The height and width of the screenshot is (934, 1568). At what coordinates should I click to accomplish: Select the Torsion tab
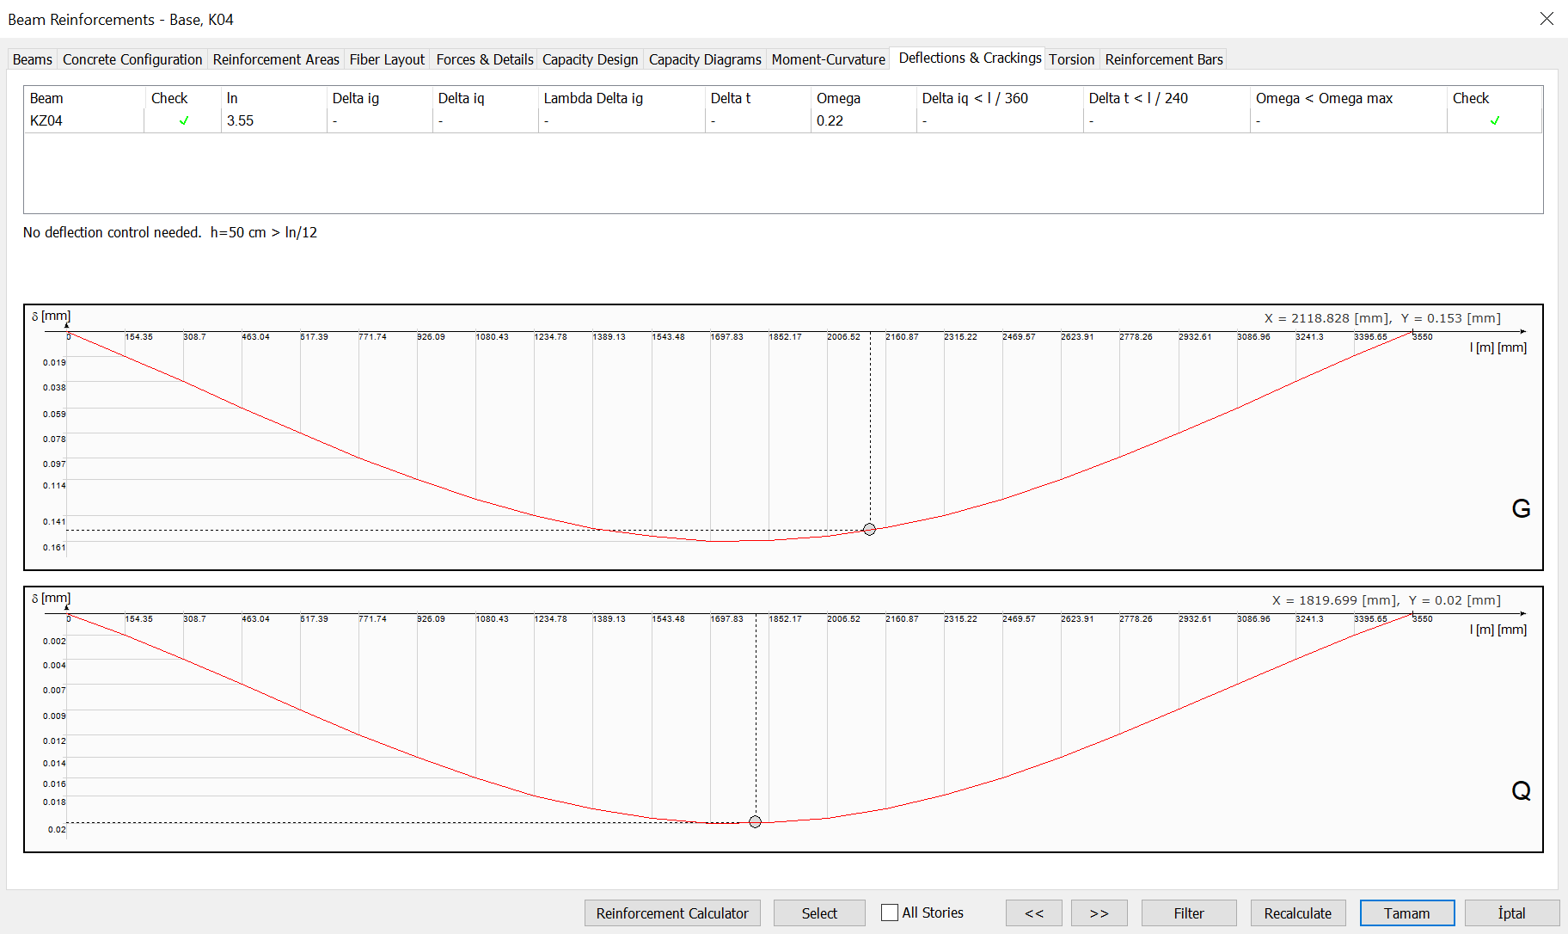1071,59
